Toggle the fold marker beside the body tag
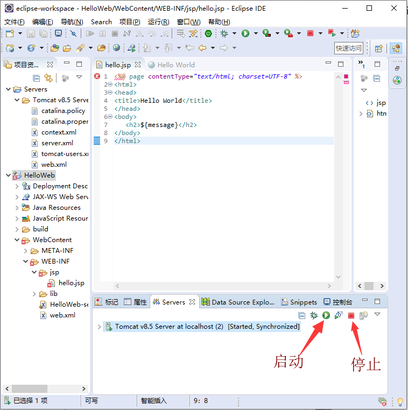 pos(110,117)
